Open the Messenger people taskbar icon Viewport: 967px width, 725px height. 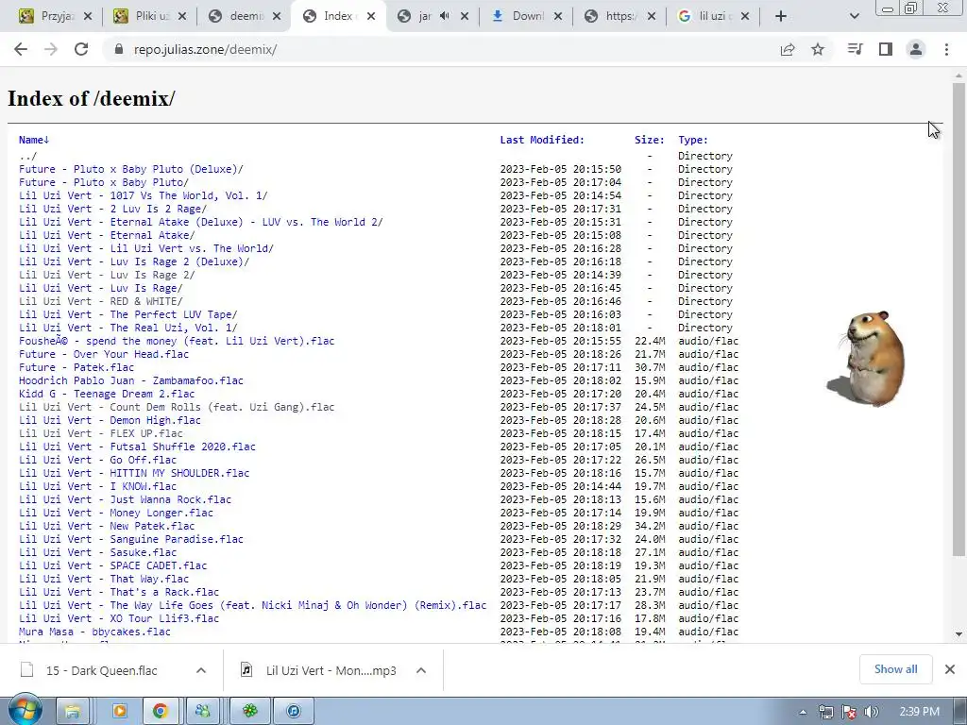pos(202,712)
